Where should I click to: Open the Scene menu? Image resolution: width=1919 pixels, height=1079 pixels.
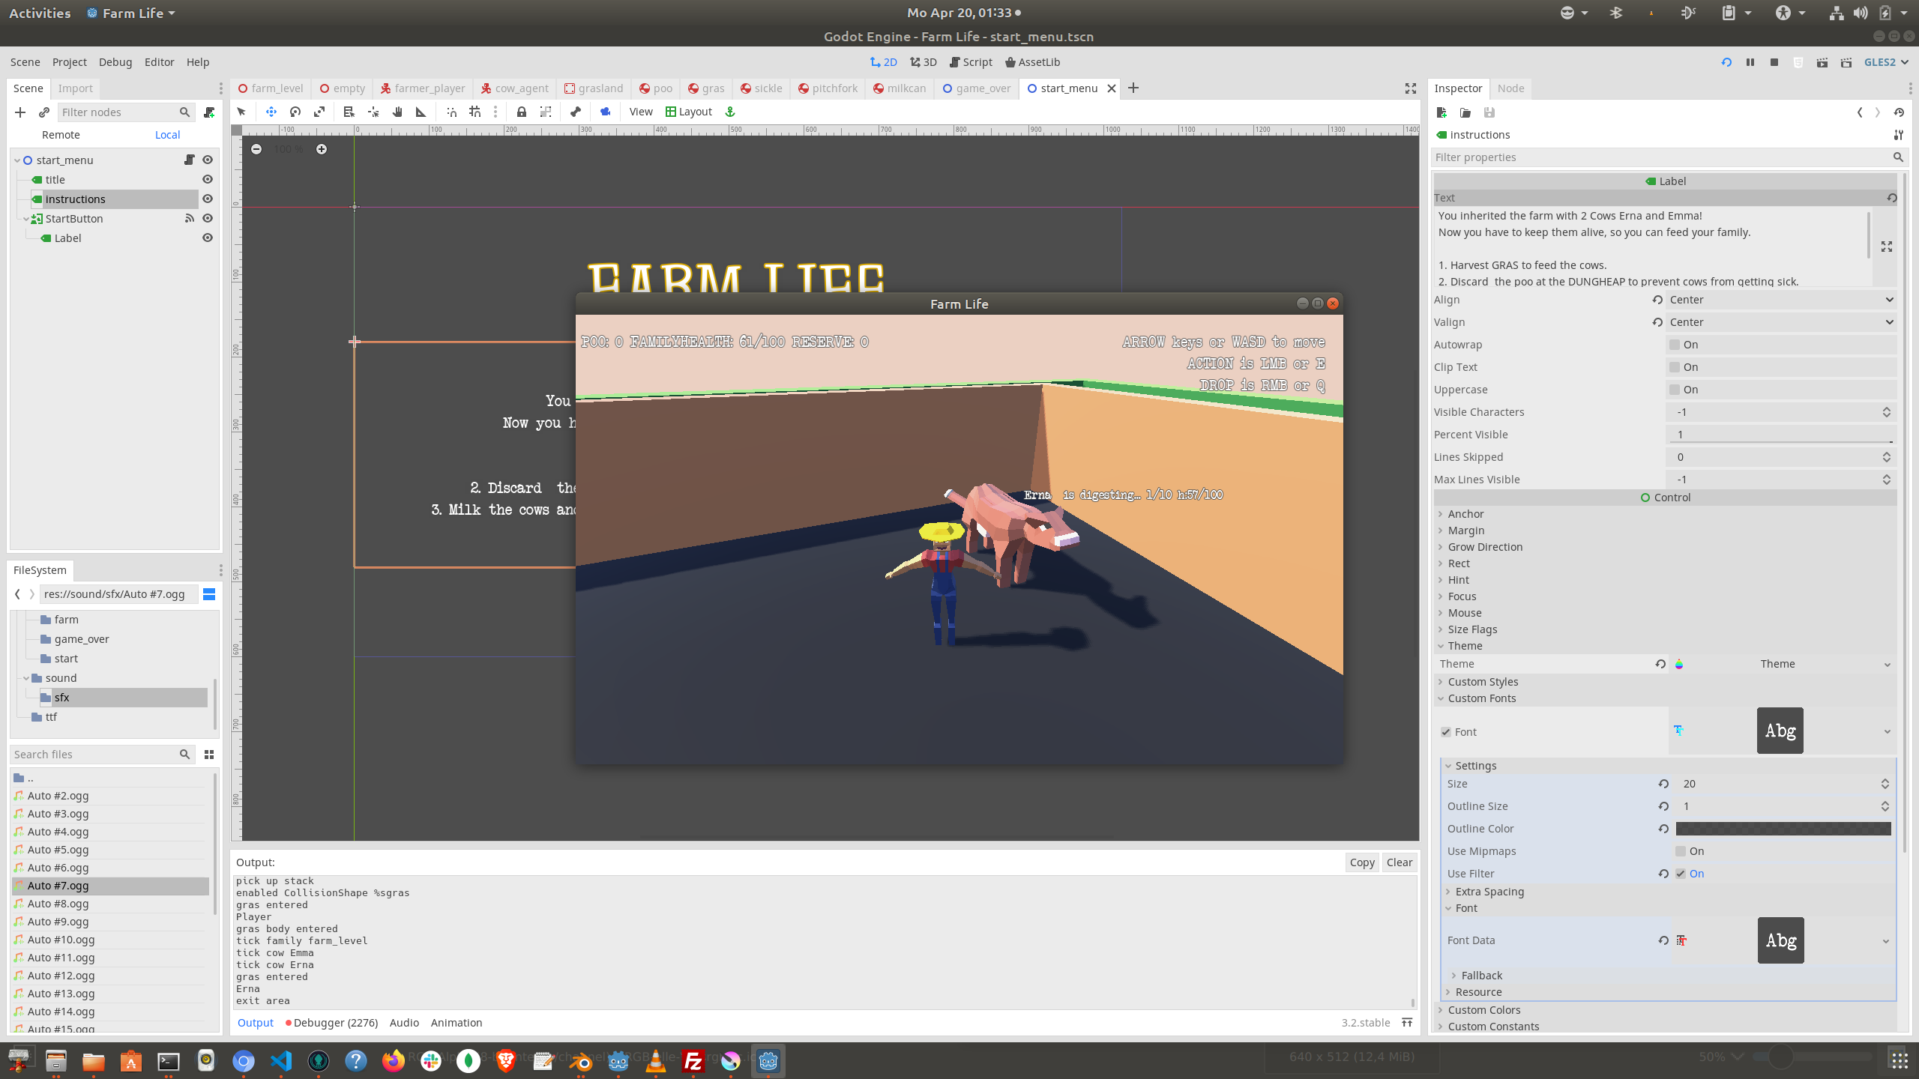click(x=24, y=62)
